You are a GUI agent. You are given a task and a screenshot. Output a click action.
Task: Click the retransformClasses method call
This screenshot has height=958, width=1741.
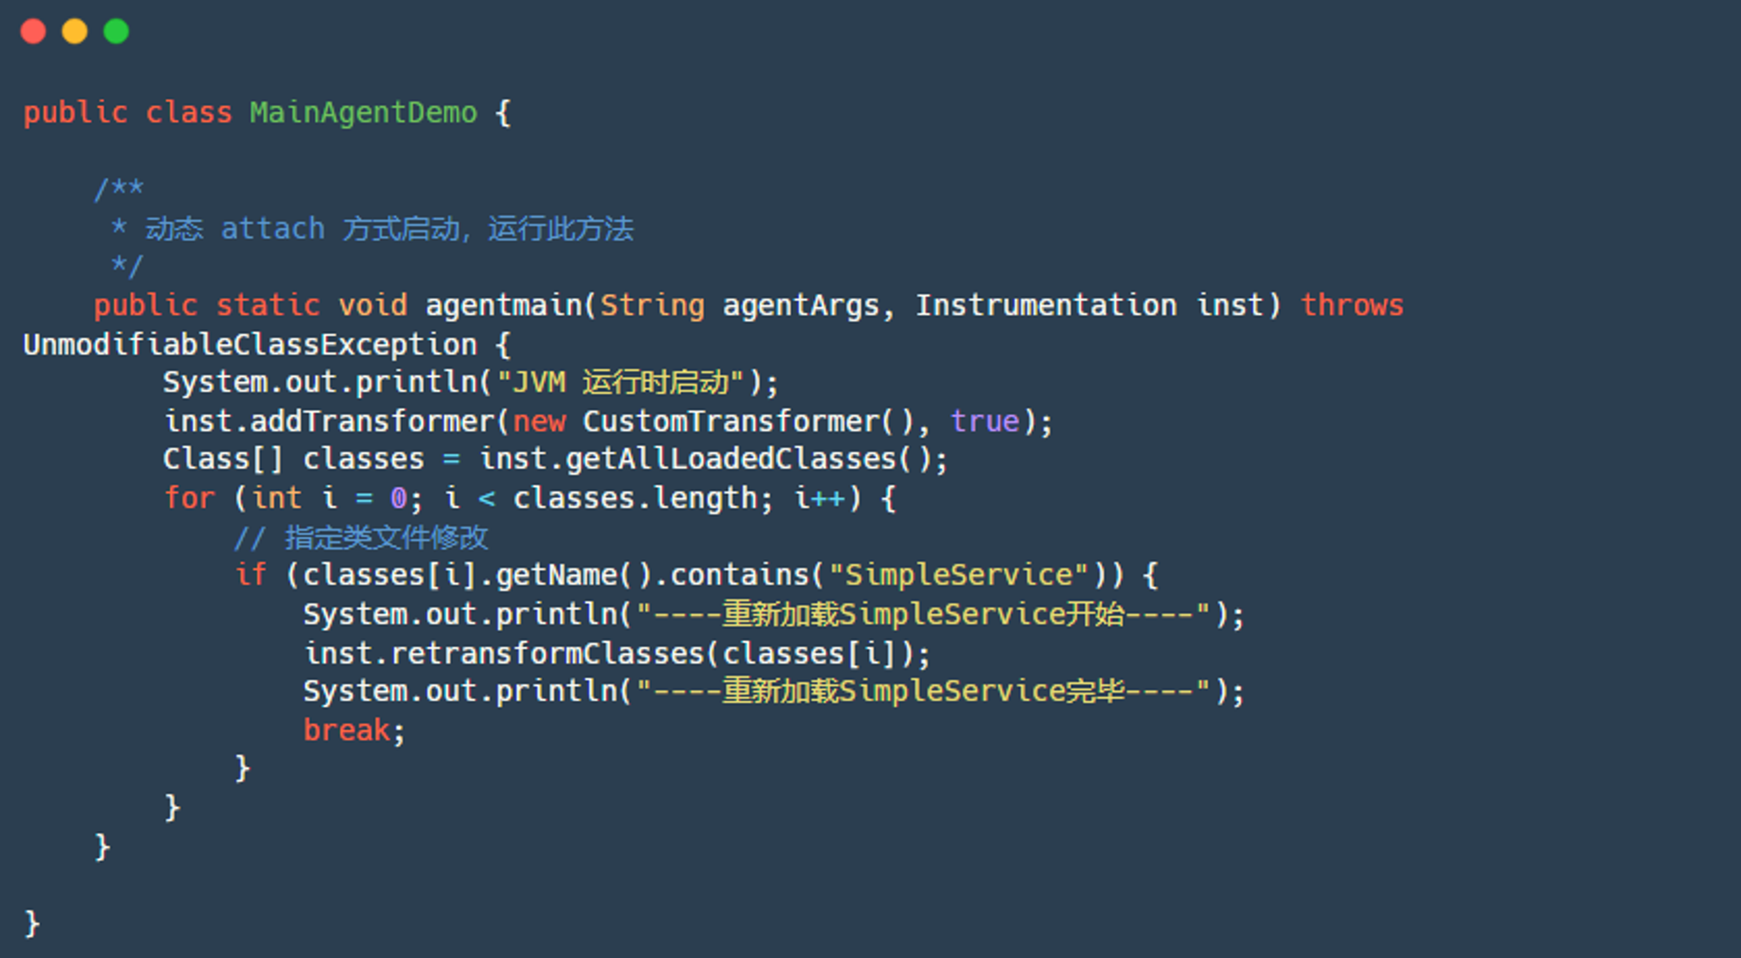tap(548, 653)
